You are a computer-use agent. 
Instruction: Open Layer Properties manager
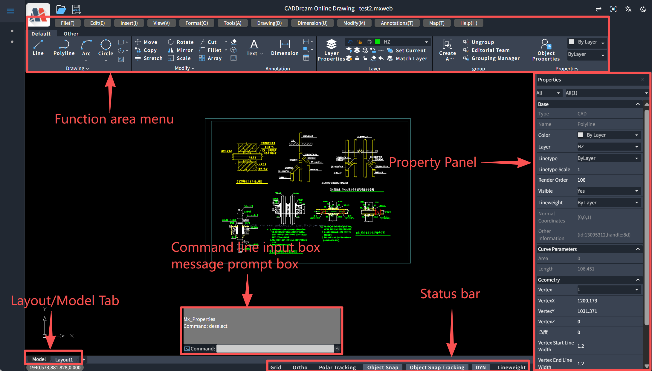click(x=331, y=50)
